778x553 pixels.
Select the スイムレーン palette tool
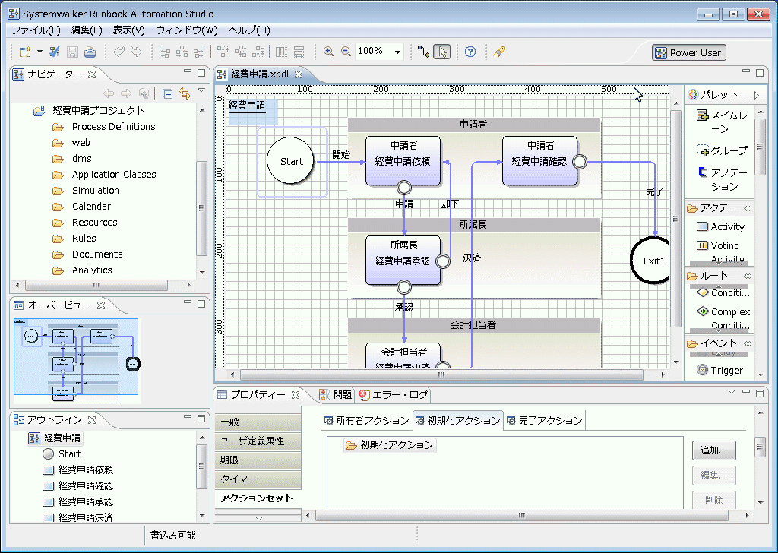[x=723, y=122]
